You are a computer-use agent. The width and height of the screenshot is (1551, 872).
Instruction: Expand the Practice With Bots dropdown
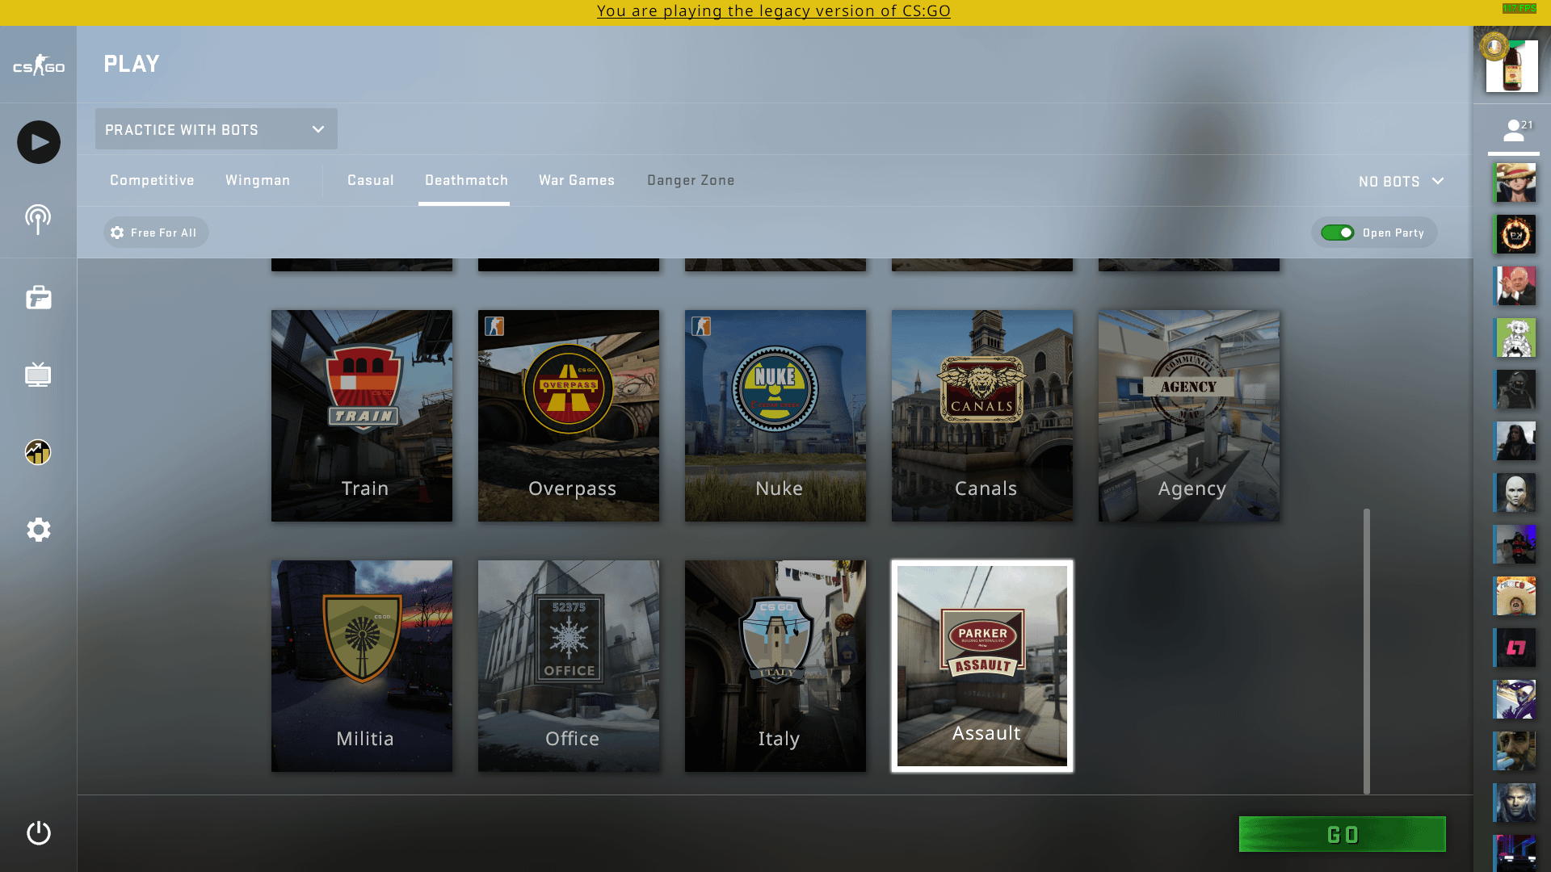point(216,129)
